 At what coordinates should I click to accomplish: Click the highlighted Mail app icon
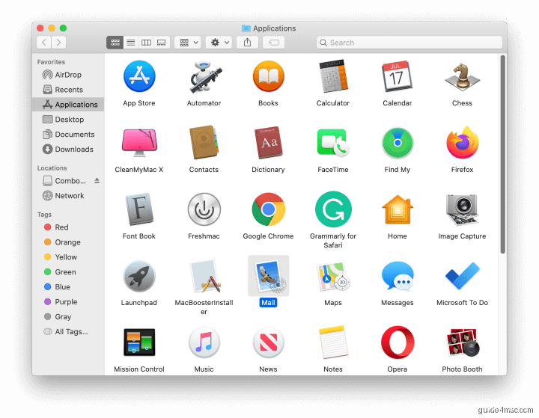[x=269, y=276]
